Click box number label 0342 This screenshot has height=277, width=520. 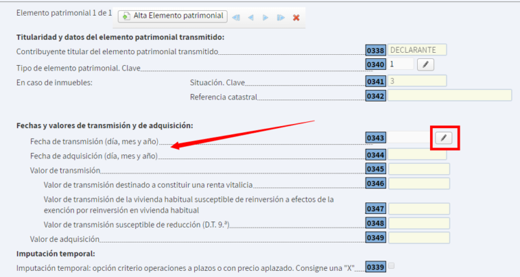point(376,96)
